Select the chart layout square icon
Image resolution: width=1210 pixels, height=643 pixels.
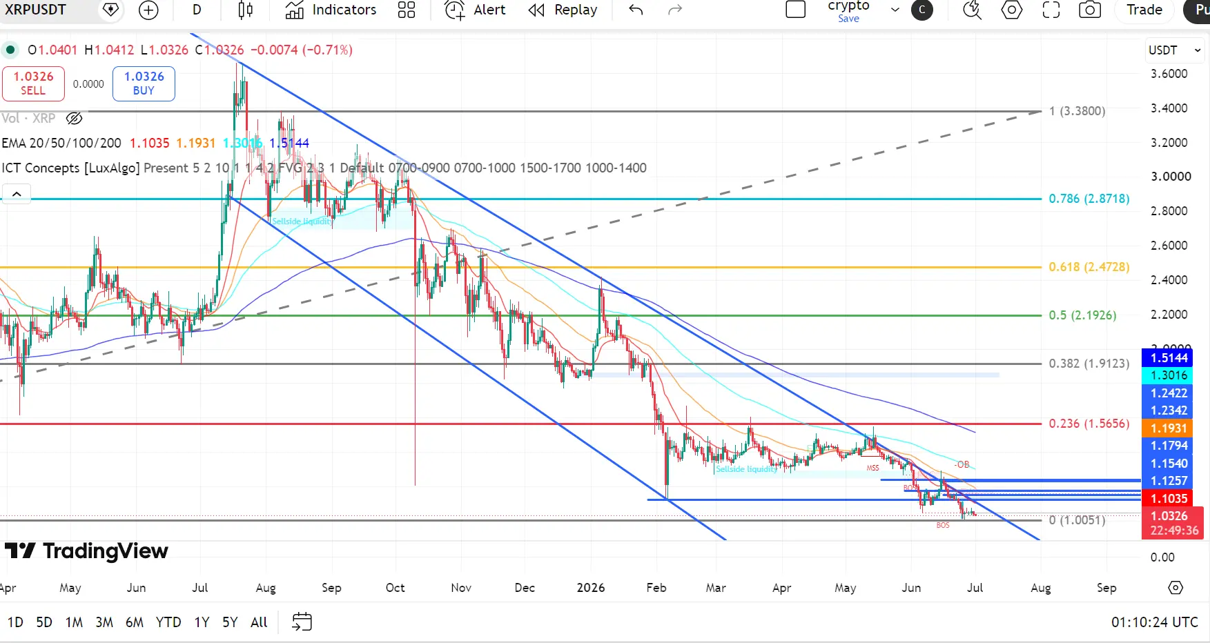coord(796,10)
